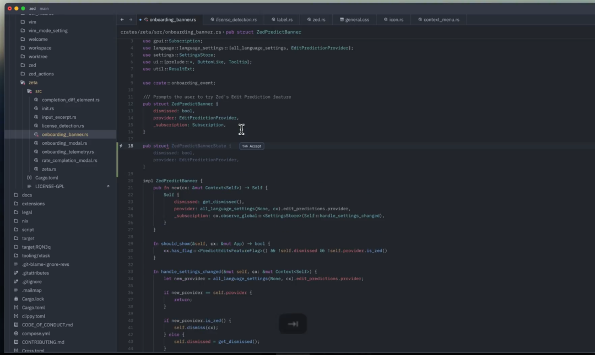Click the Rust file icon beside zeta.rs
The height and width of the screenshot is (355, 595).
point(36,169)
